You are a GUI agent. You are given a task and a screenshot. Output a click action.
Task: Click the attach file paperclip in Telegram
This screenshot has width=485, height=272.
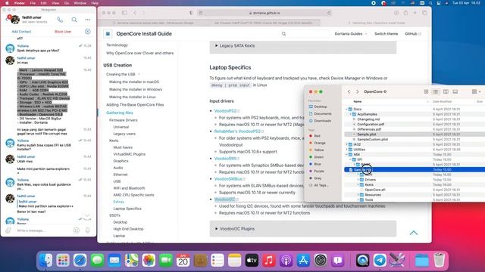coord(8,230)
